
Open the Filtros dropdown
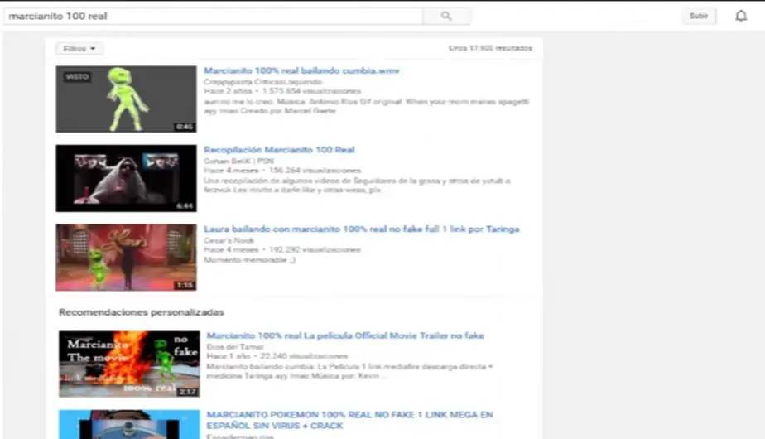tap(79, 49)
